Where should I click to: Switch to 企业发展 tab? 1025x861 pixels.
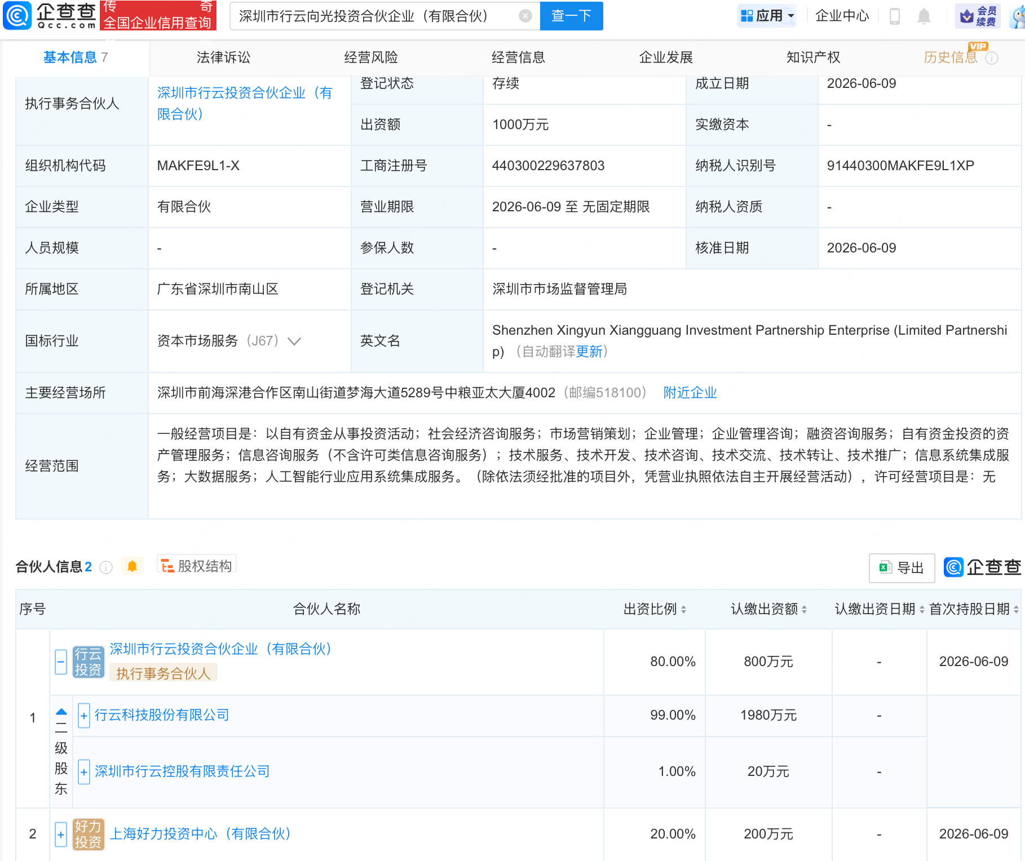666,57
